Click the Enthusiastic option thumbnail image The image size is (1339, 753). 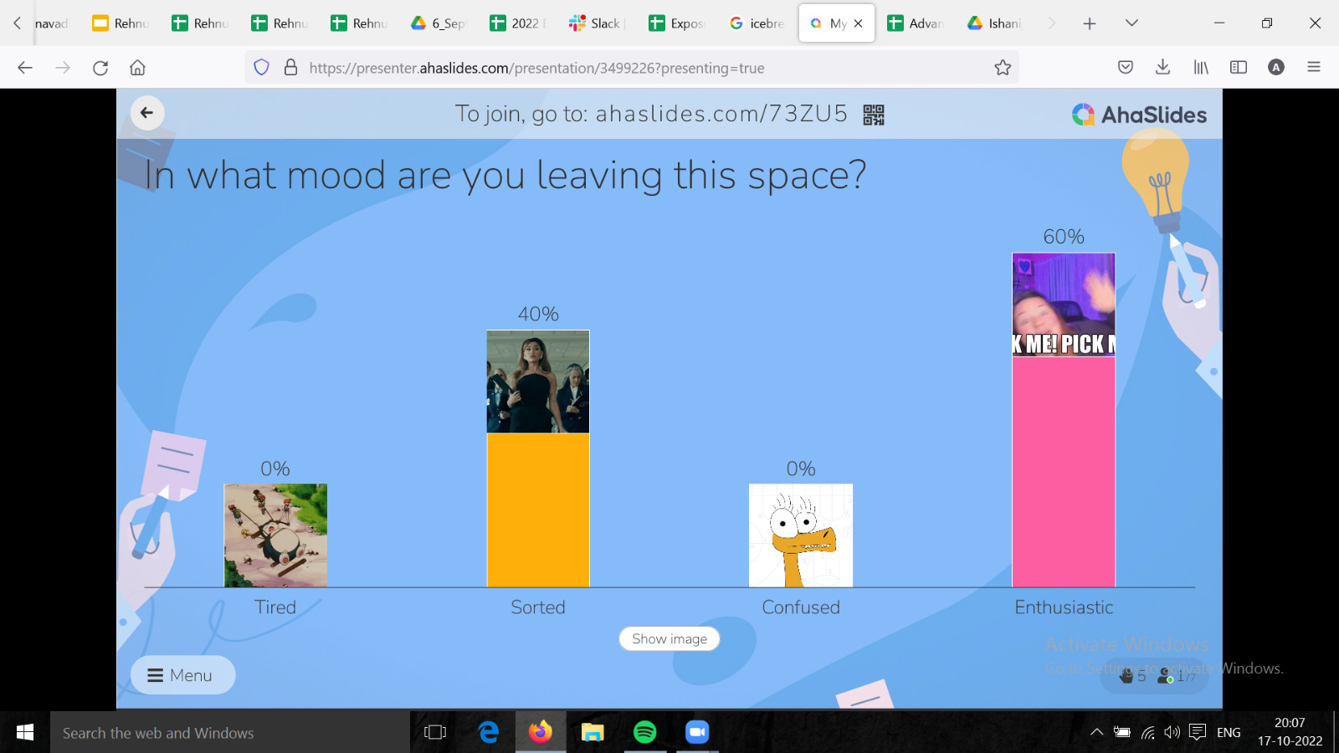pos(1064,305)
